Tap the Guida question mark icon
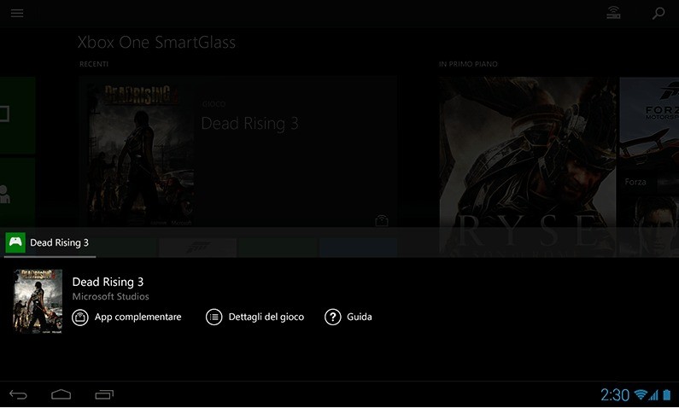The width and height of the screenshot is (679, 408). click(x=332, y=318)
